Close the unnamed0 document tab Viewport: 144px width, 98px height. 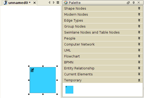point(35,3)
